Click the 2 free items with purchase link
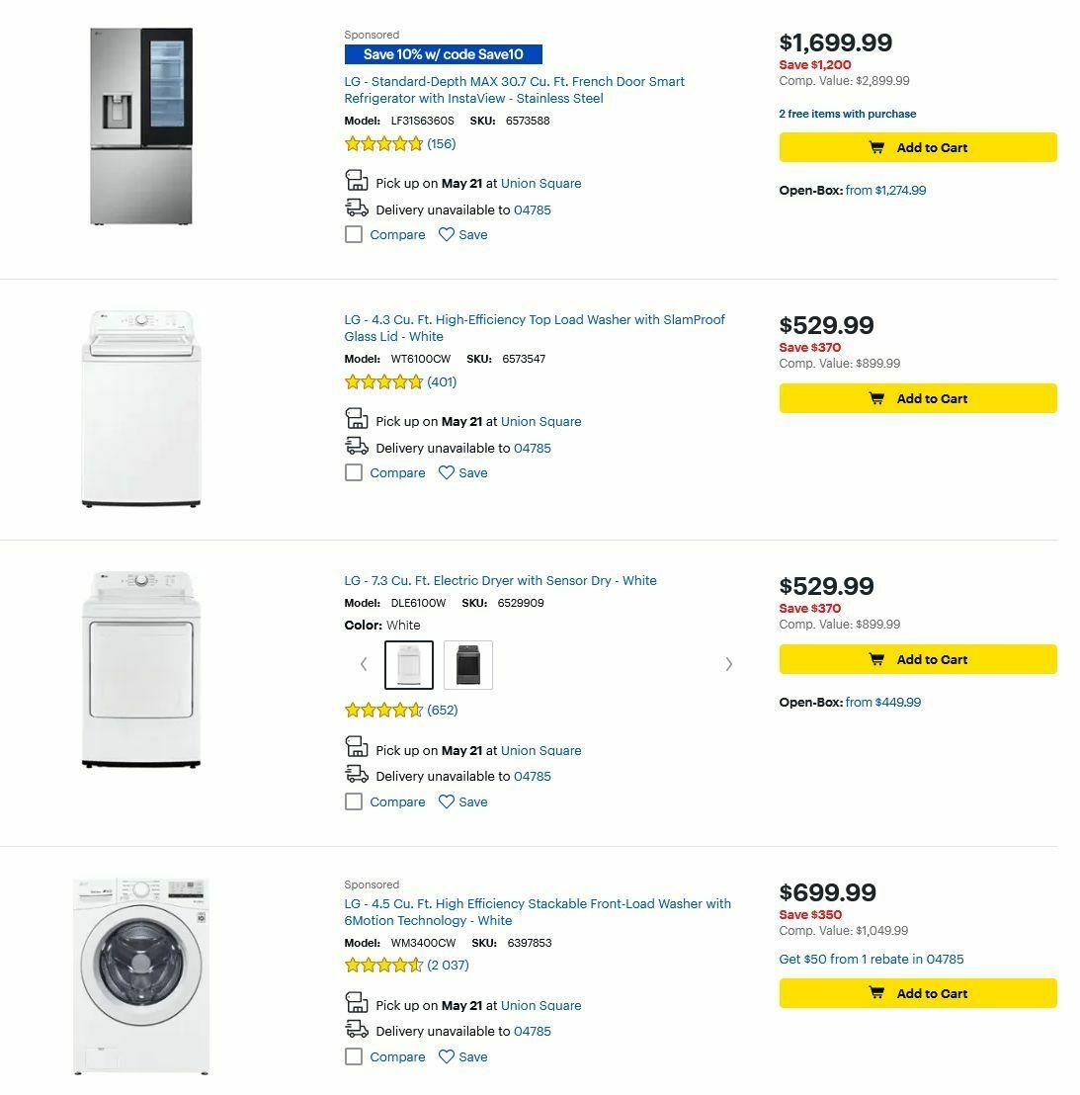This screenshot has width=1080, height=1095. coord(847,114)
